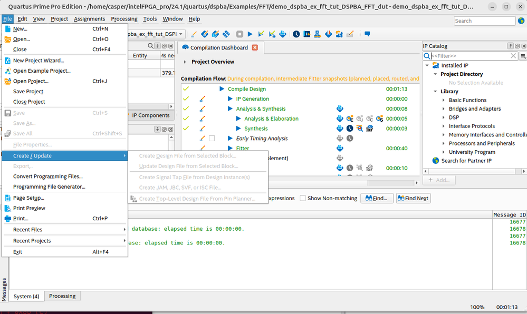Viewport: 527px width, 314px height.
Task: Open the Fitter report icon
Action: tap(340, 149)
